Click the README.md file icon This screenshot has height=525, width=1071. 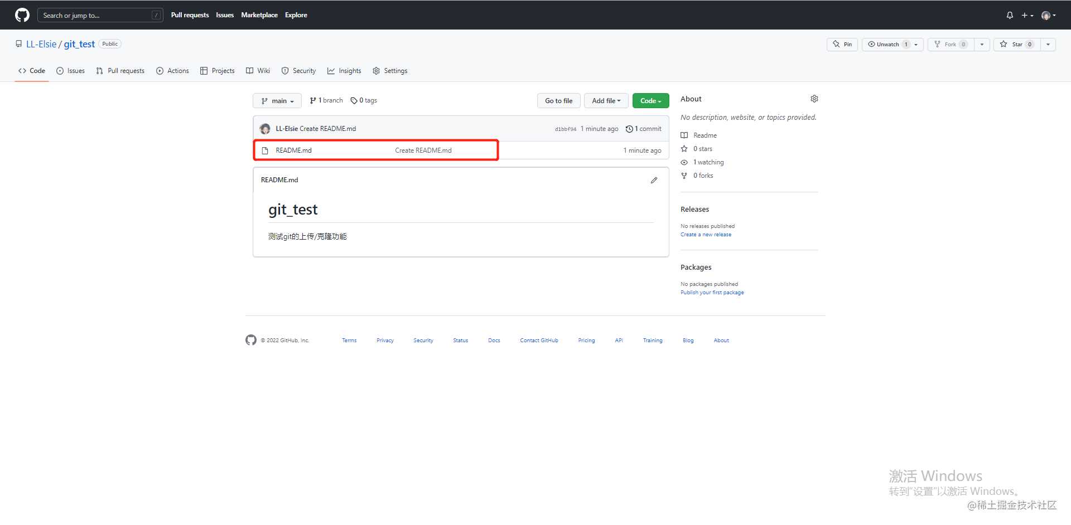point(265,150)
